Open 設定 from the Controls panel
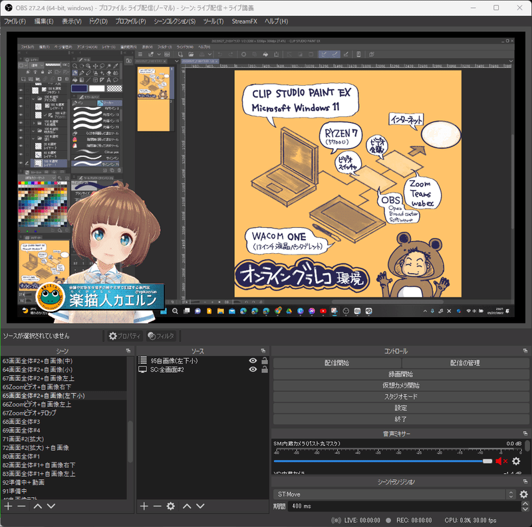 point(401,408)
